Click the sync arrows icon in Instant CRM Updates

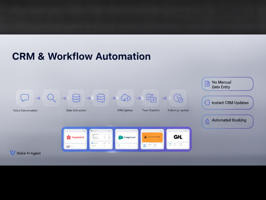point(207,103)
